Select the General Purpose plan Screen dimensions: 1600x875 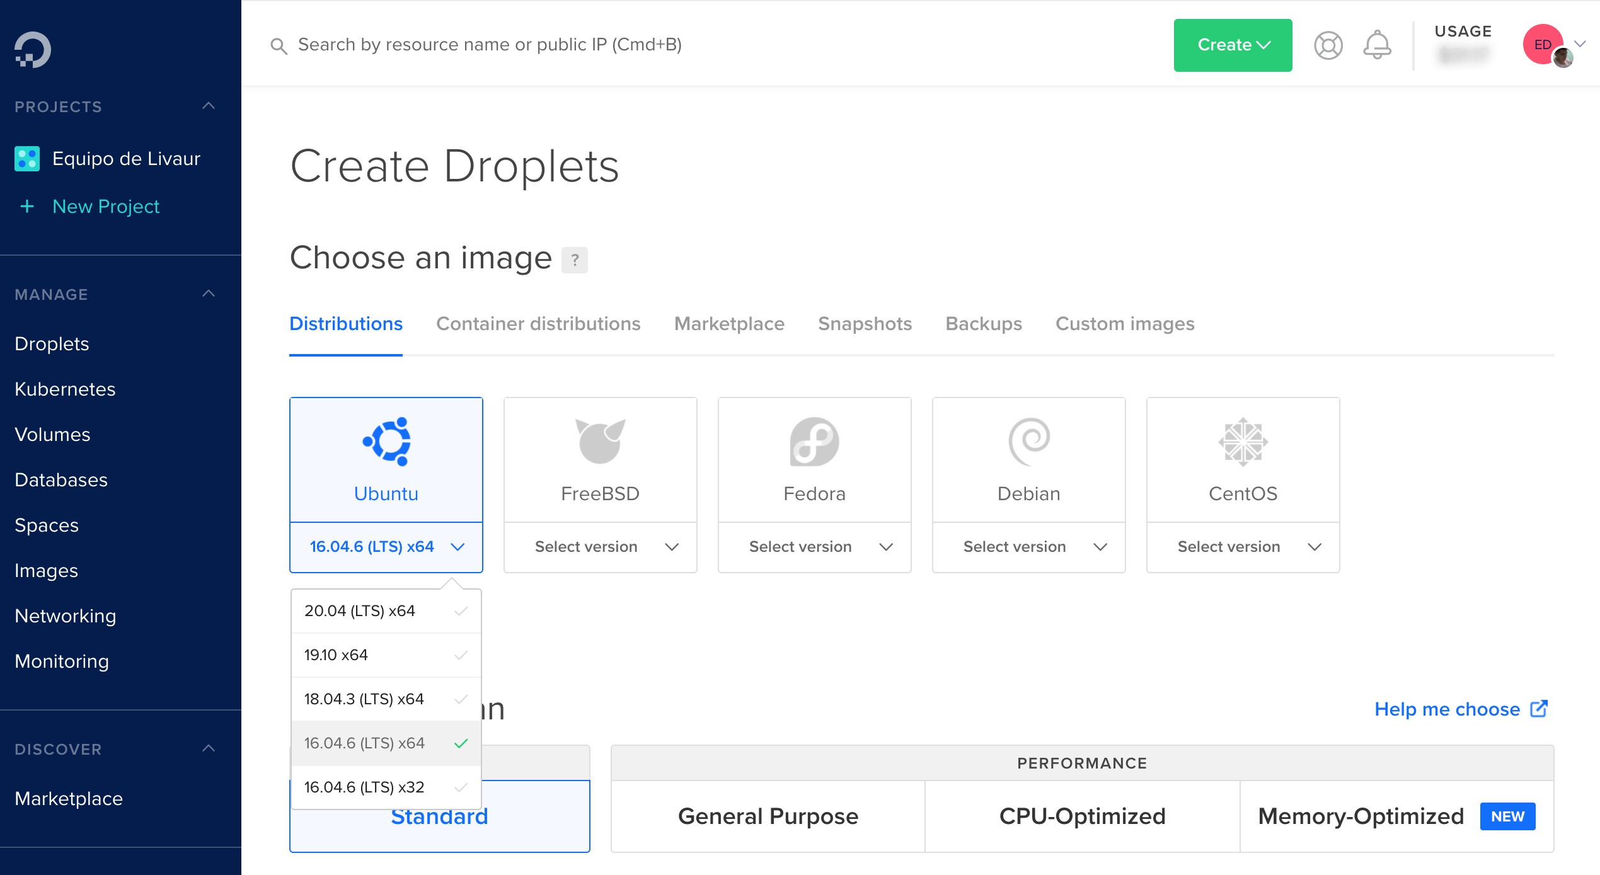(768, 816)
